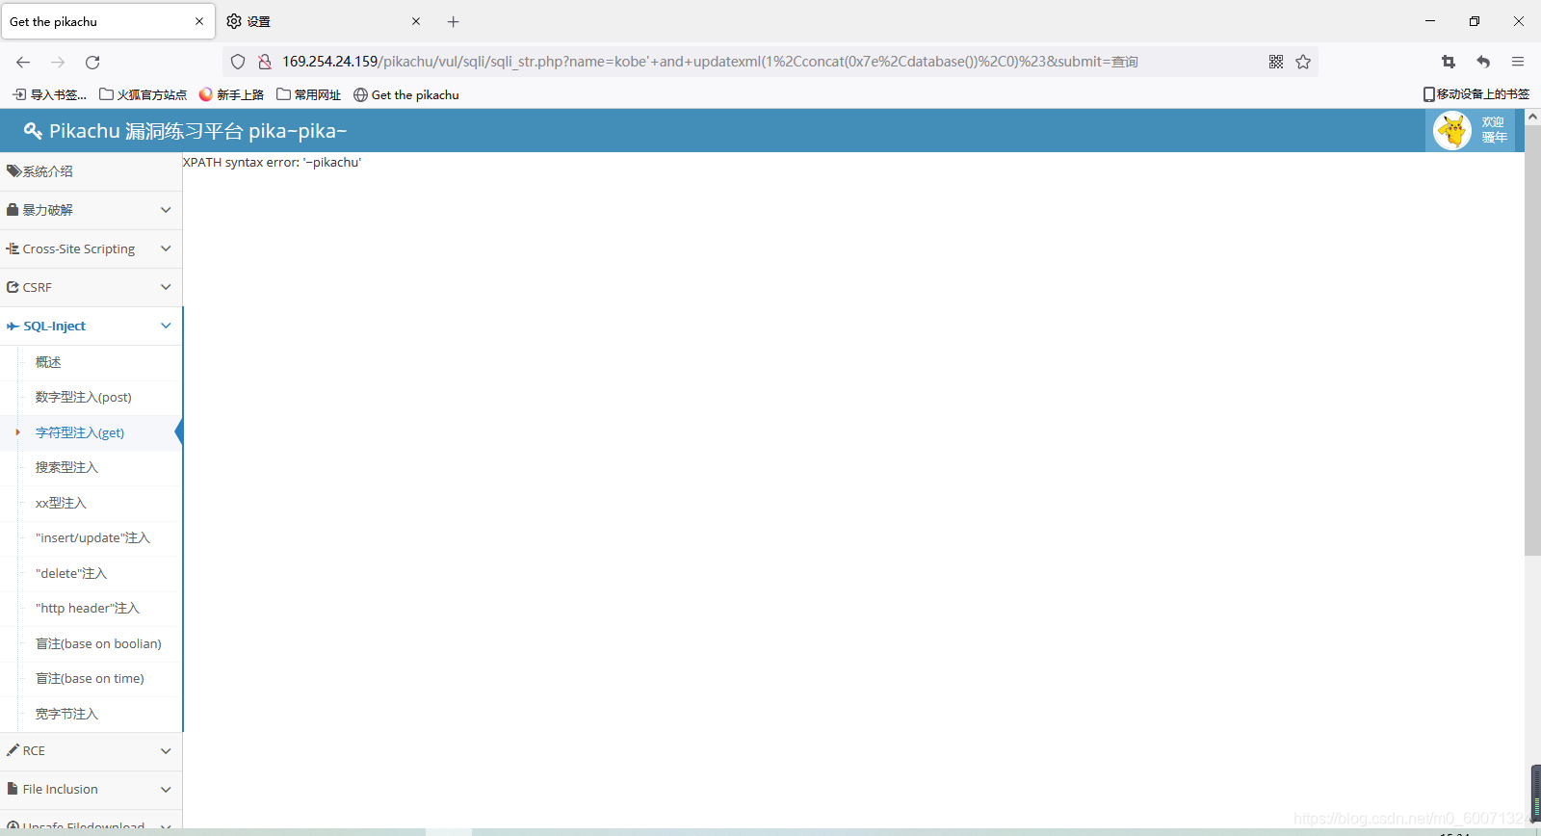The width and height of the screenshot is (1541, 836).
Task: Open the tracking protection shield icon
Action: [238, 62]
